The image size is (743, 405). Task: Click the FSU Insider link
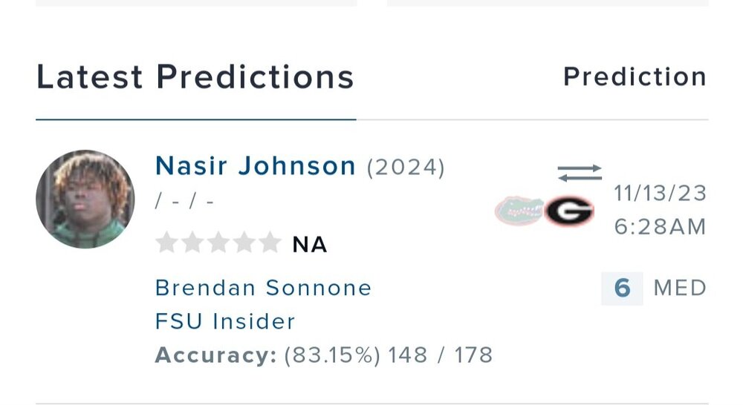click(x=224, y=321)
